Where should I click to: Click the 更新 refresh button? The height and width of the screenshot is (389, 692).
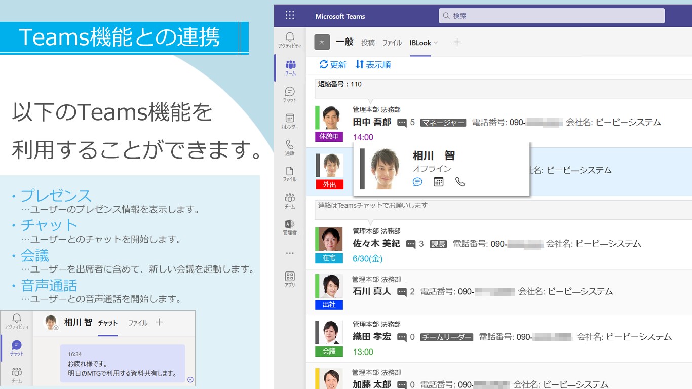point(333,65)
